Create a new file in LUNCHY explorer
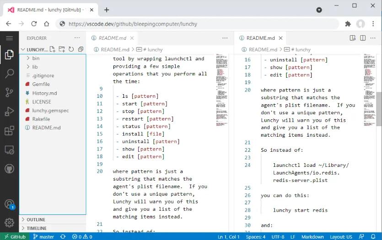Screen dimensions: 382x240 52,49
